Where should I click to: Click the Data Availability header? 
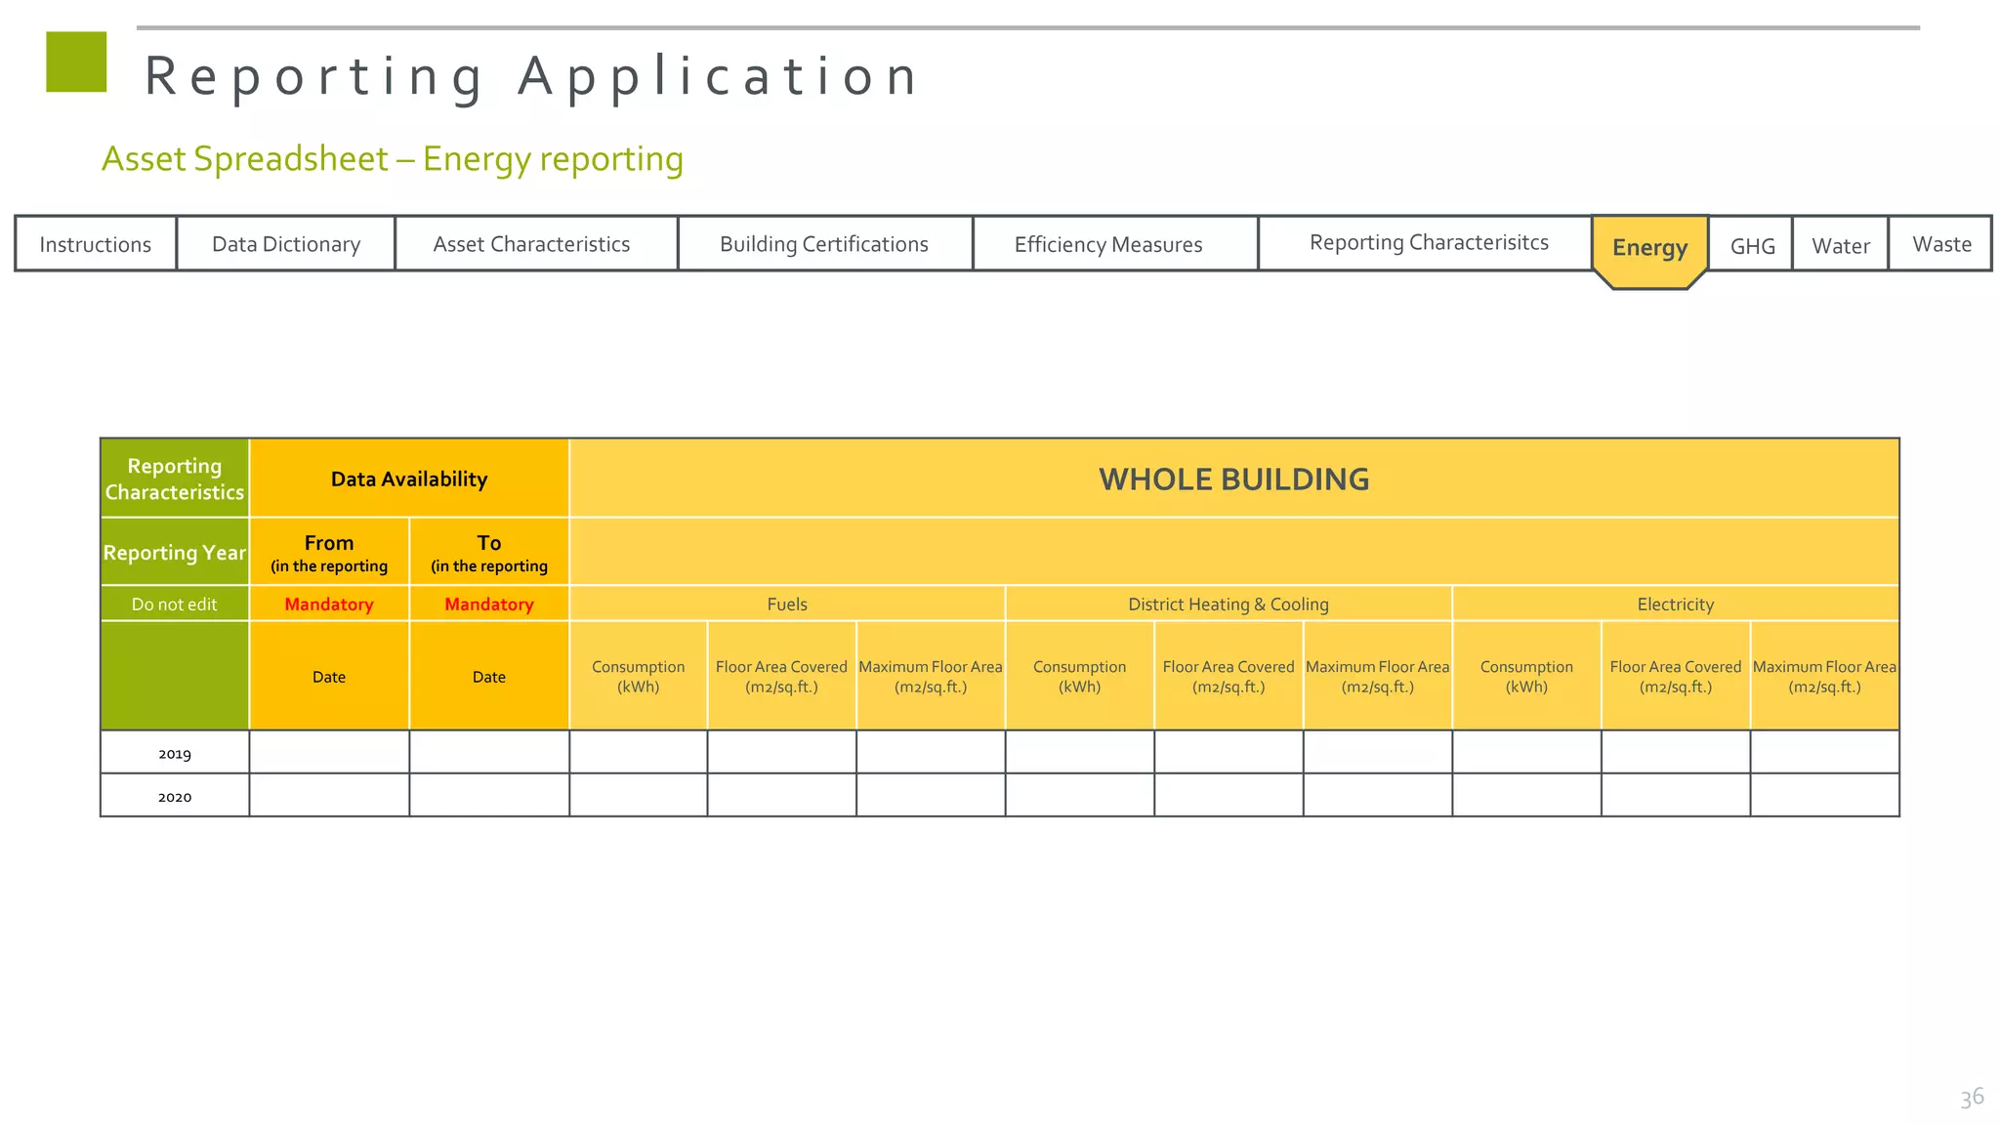tap(409, 479)
